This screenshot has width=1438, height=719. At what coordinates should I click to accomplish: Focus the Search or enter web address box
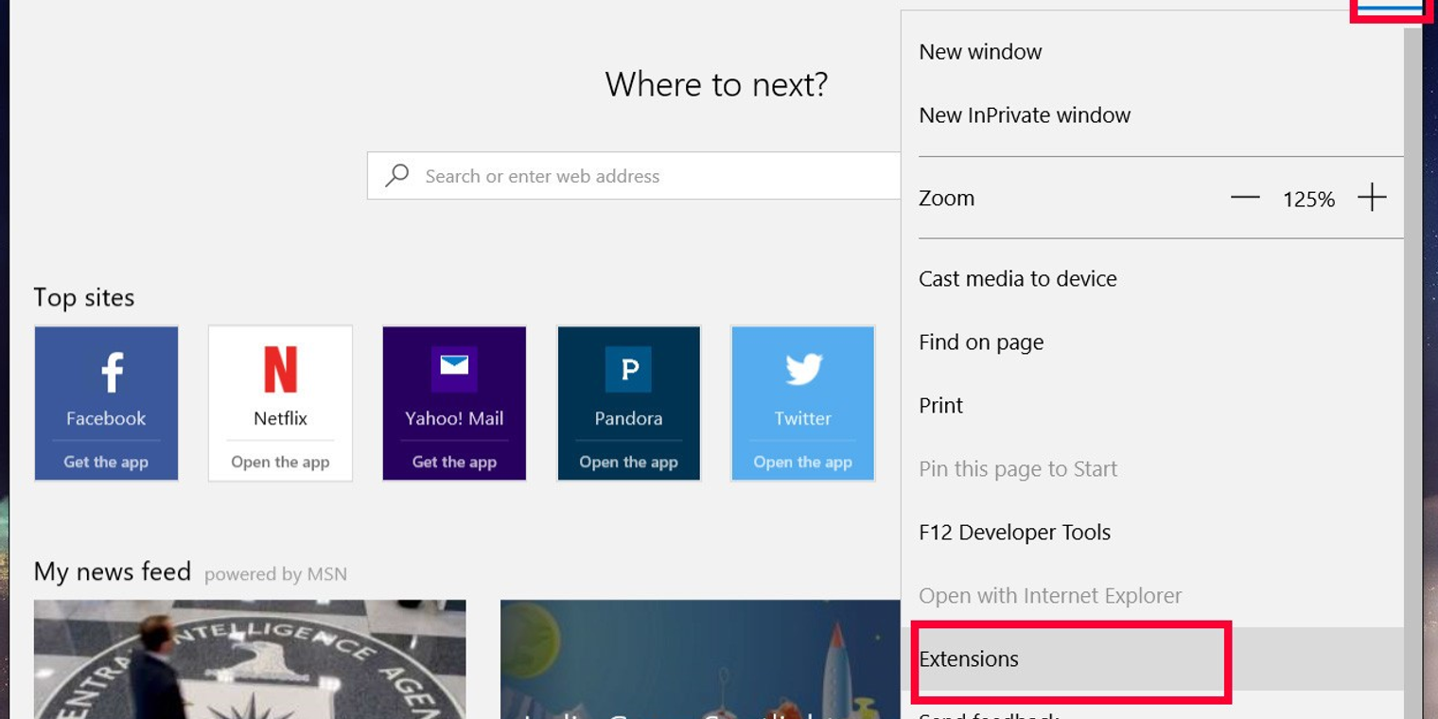634,176
